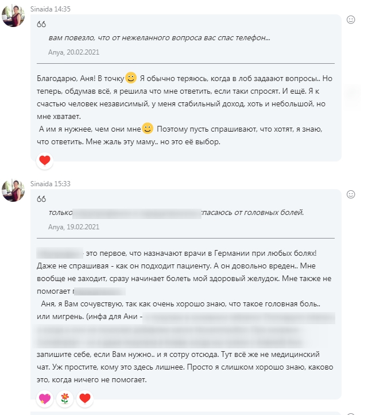The width and height of the screenshot is (368, 415).
Task: Open Sinaida's avatar on the 15:33 message
Action: tap(13, 190)
